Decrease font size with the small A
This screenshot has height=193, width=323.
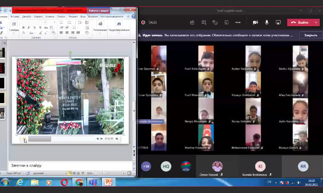[46, 33]
